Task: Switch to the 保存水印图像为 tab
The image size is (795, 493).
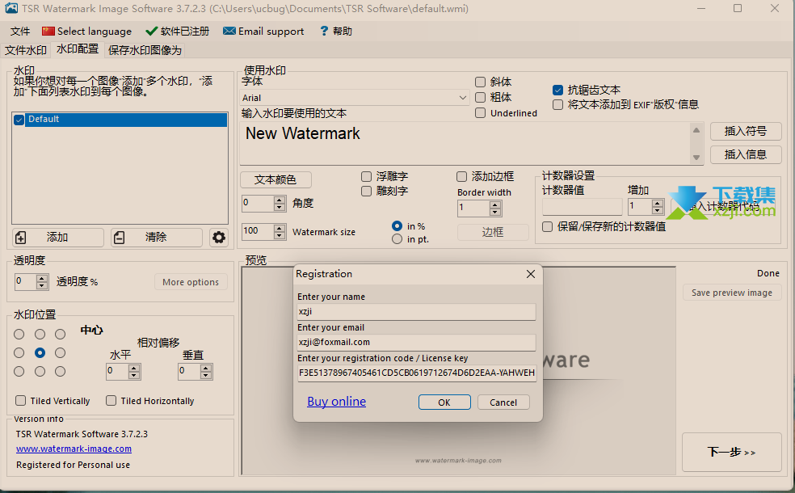Action: 145,50
